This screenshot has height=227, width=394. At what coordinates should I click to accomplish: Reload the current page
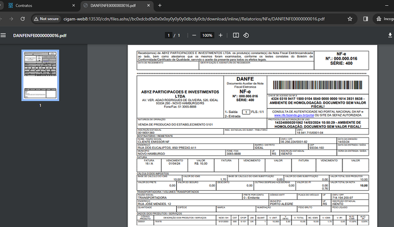23,19
